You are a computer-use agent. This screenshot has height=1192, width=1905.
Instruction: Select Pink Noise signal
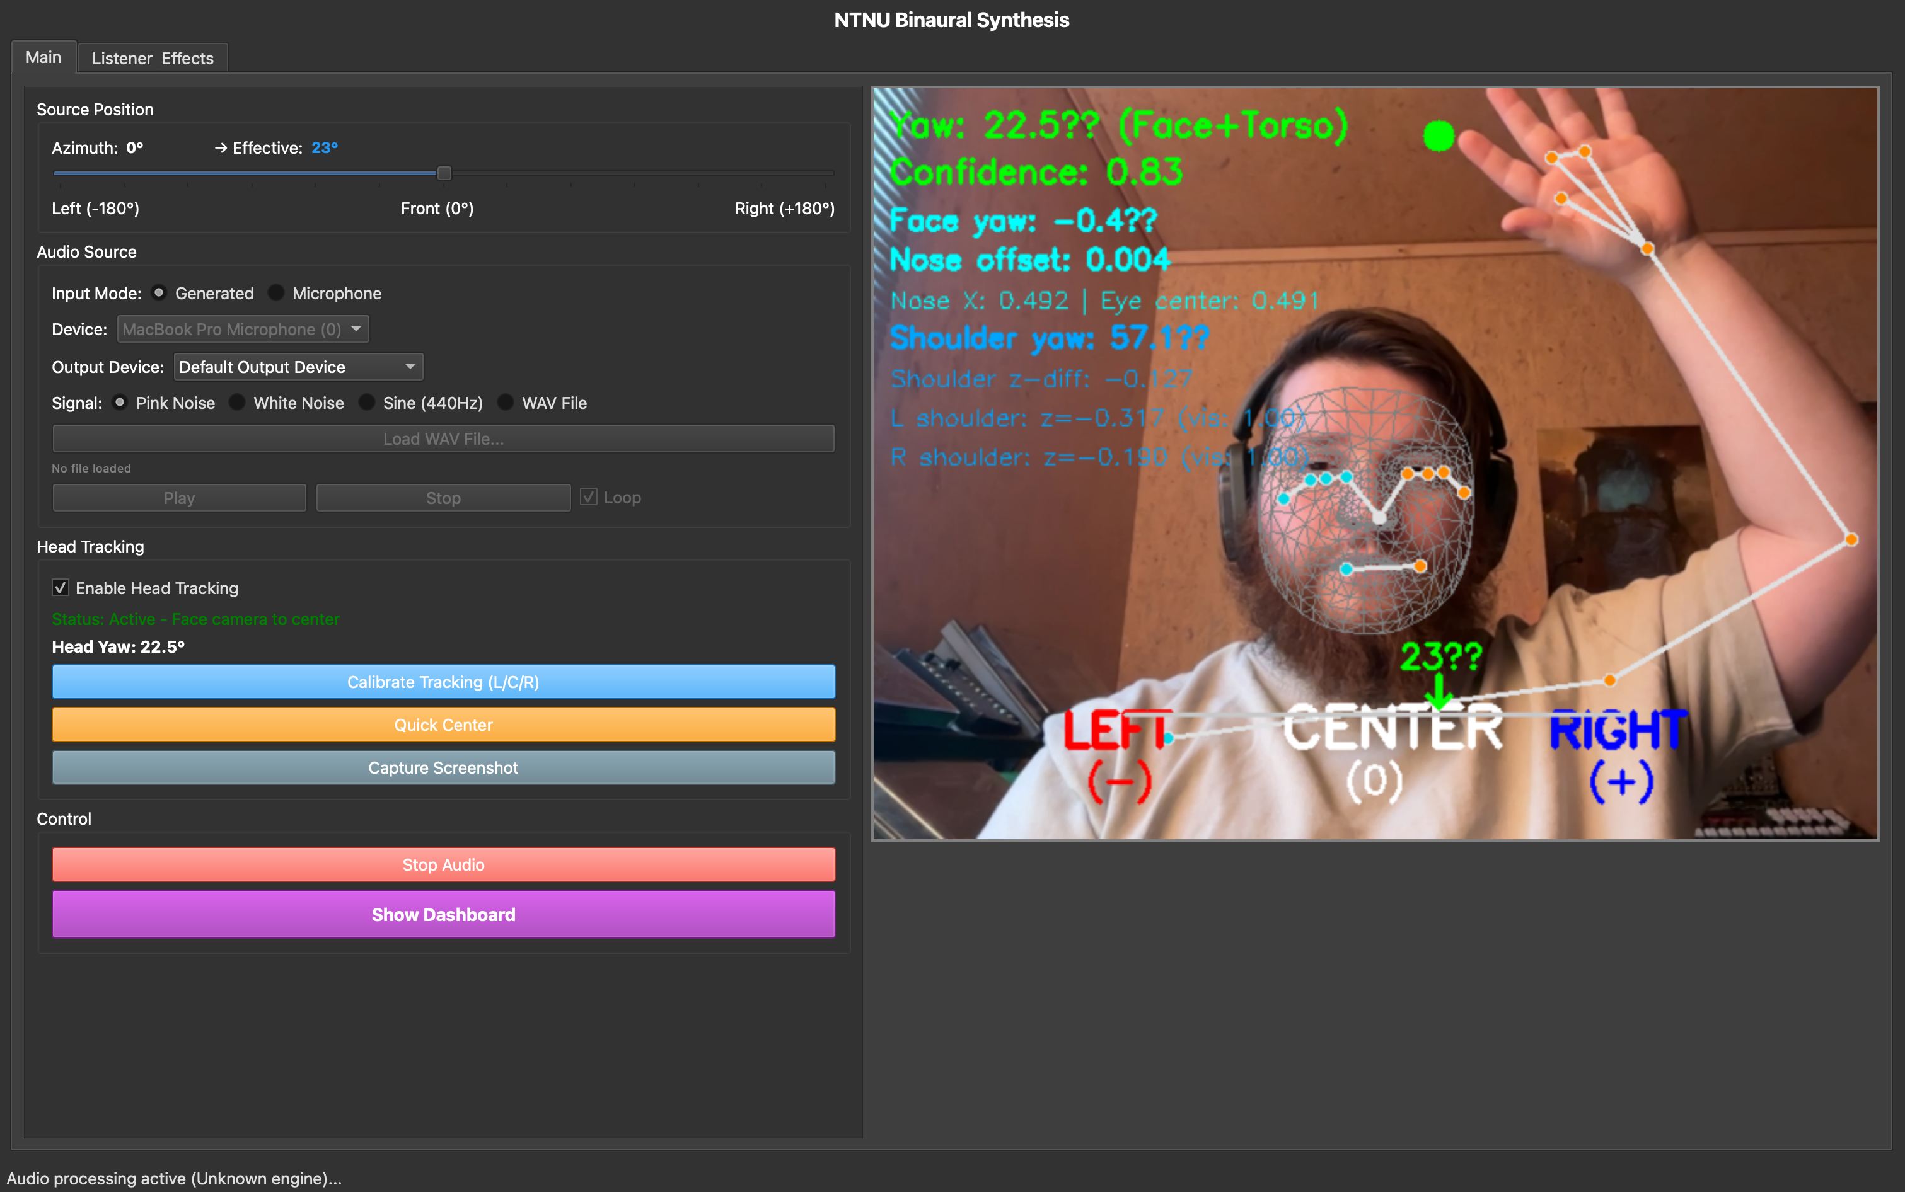click(x=119, y=402)
